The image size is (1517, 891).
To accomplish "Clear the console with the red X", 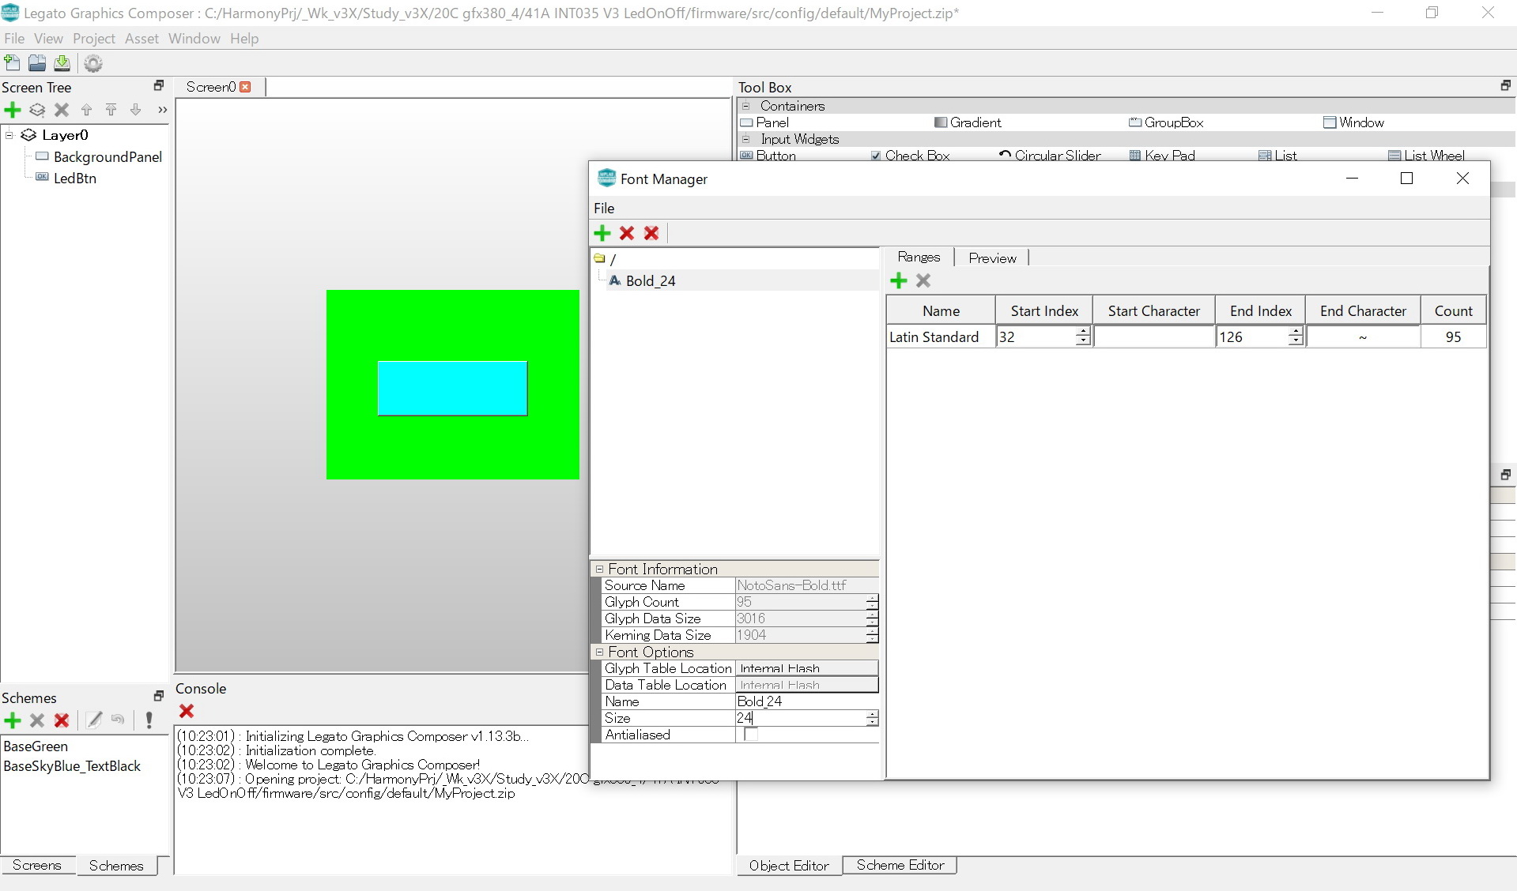I will (x=187, y=711).
